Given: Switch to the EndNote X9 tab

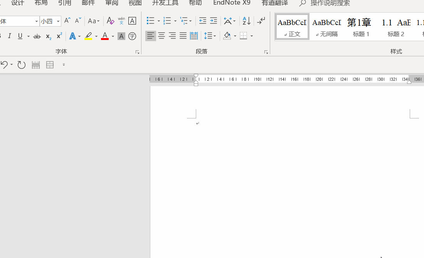Looking at the screenshot, I should [x=232, y=3].
